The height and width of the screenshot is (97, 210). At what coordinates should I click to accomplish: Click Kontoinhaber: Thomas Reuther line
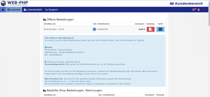58,50
